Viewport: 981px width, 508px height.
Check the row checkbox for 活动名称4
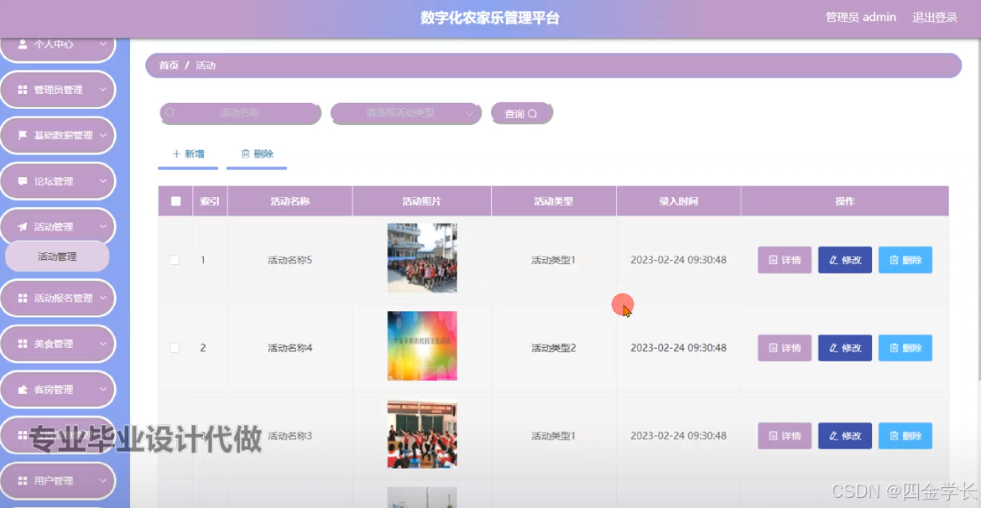coord(175,347)
